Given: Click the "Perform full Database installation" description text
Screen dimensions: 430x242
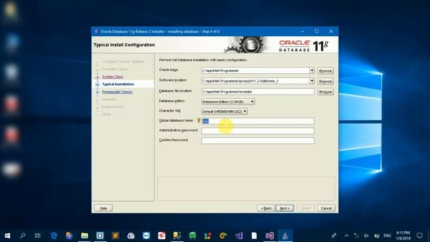Looking at the screenshot, I should point(203,60).
